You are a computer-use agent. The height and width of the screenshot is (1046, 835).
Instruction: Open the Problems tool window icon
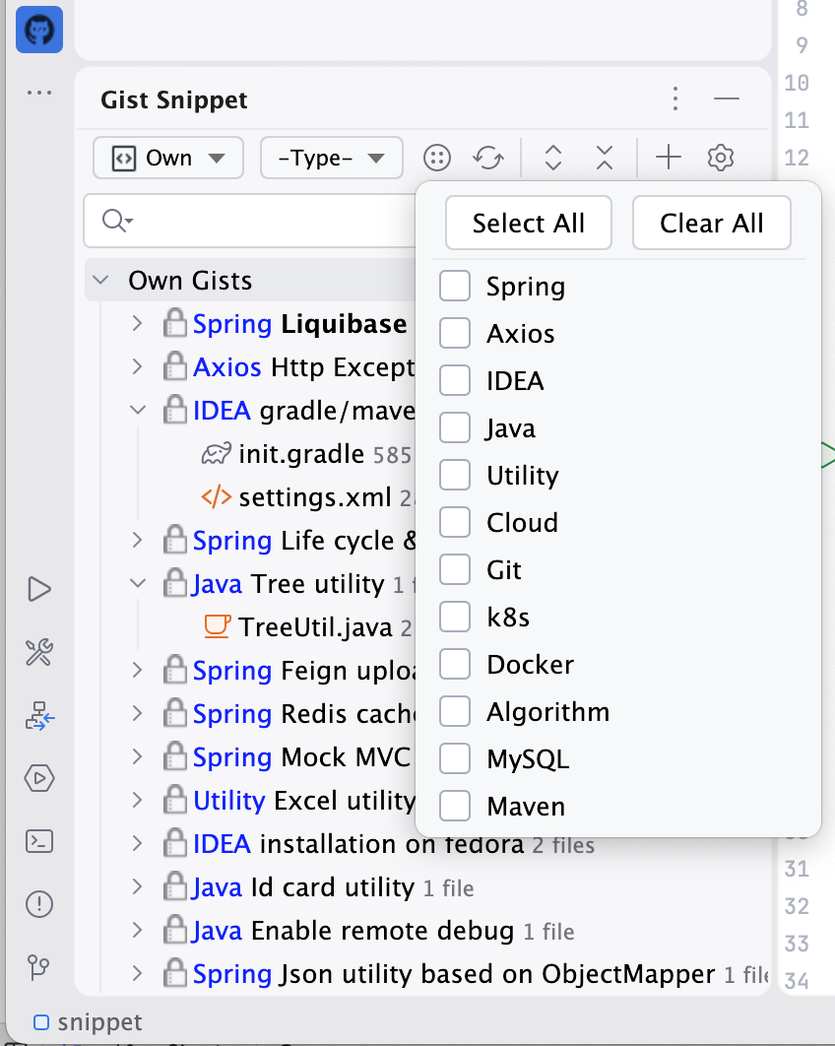(x=39, y=904)
